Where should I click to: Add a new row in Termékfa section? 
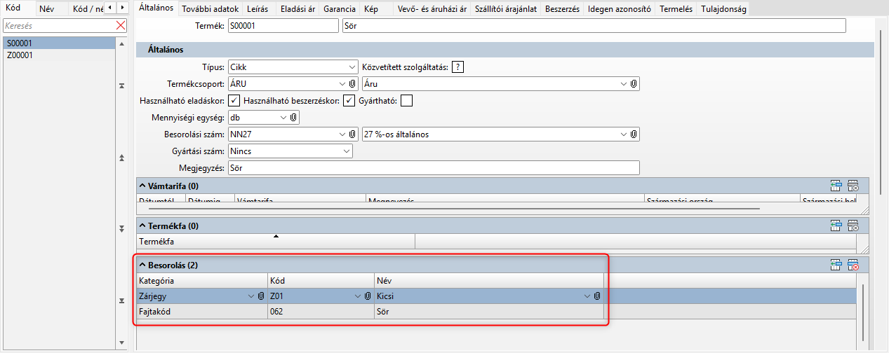coord(836,226)
